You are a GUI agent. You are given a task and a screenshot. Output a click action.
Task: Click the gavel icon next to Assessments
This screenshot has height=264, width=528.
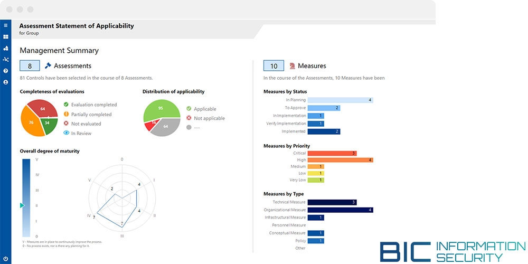point(48,65)
